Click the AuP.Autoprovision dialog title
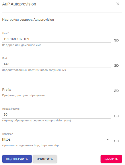Viewport: 125px width, 165px height. 19,4
